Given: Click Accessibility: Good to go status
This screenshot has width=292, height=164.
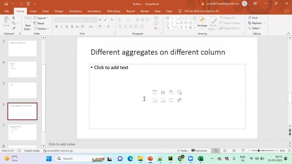Looking at the screenshot, I should pos(58,151).
